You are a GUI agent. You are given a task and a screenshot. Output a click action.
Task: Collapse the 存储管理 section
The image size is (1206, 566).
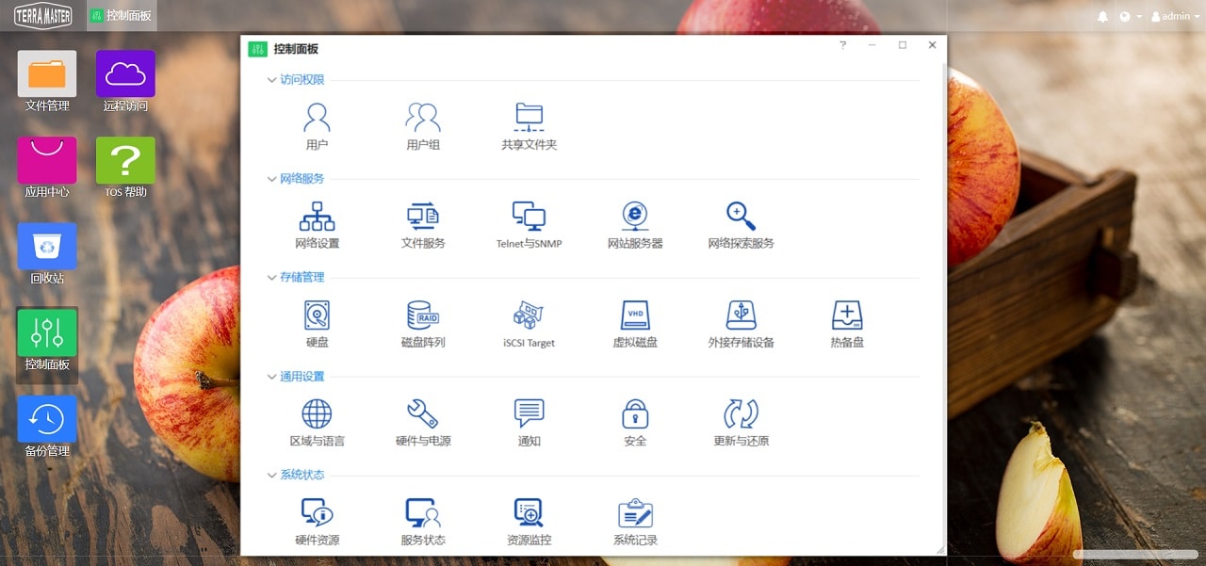tap(272, 278)
